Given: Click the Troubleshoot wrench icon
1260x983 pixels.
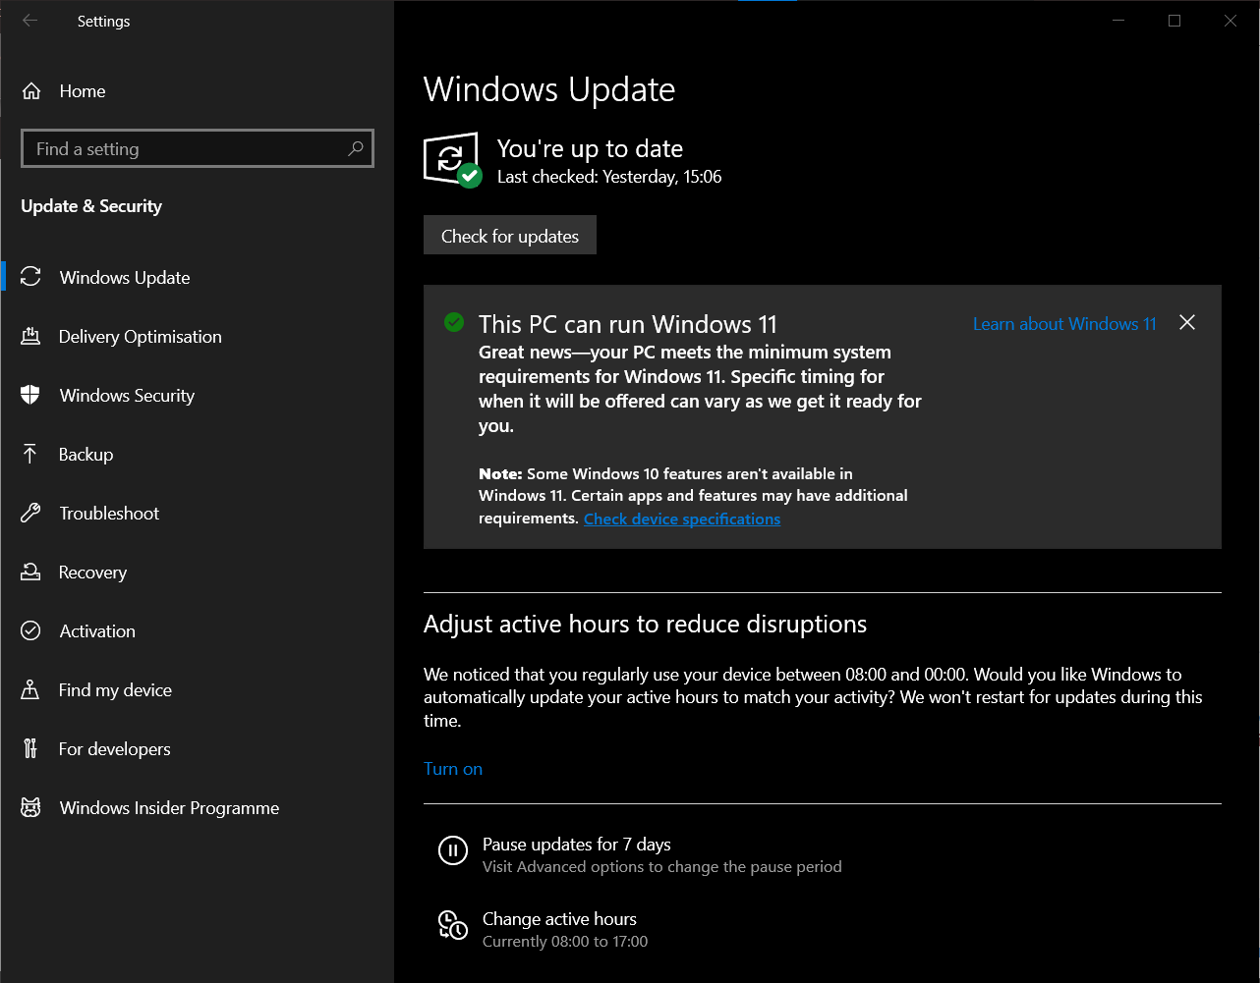Looking at the screenshot, I should tap(30, 513).
